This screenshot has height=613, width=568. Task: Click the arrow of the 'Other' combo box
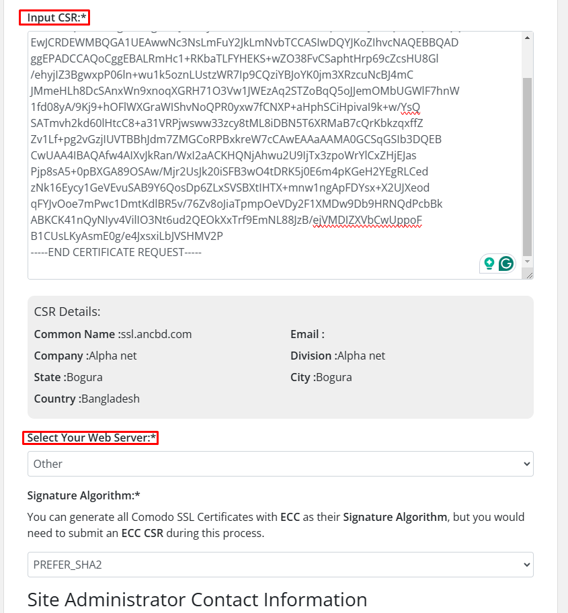tap(526, 464)
